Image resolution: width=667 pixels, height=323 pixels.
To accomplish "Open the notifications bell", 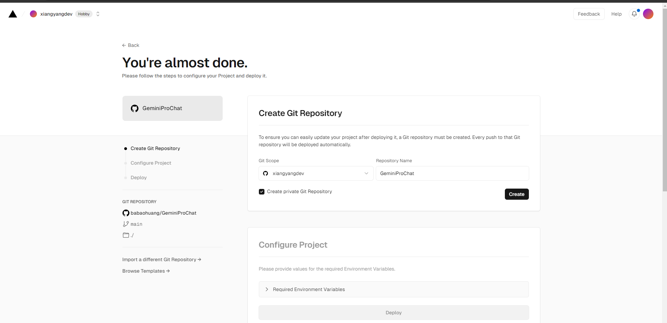I will (634, 14).
